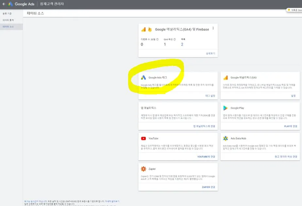Click the Ads Data Hub icon
Image resolution: width=302 pixels, height=206 pixels.
pos(226,138)
